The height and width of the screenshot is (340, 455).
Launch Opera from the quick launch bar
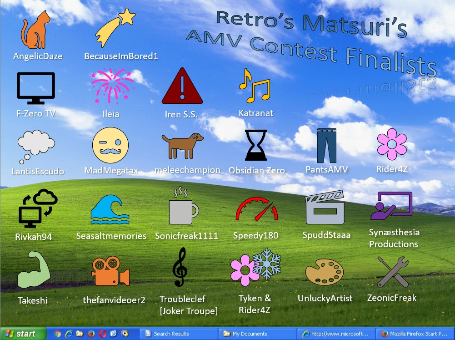point(102,334)
